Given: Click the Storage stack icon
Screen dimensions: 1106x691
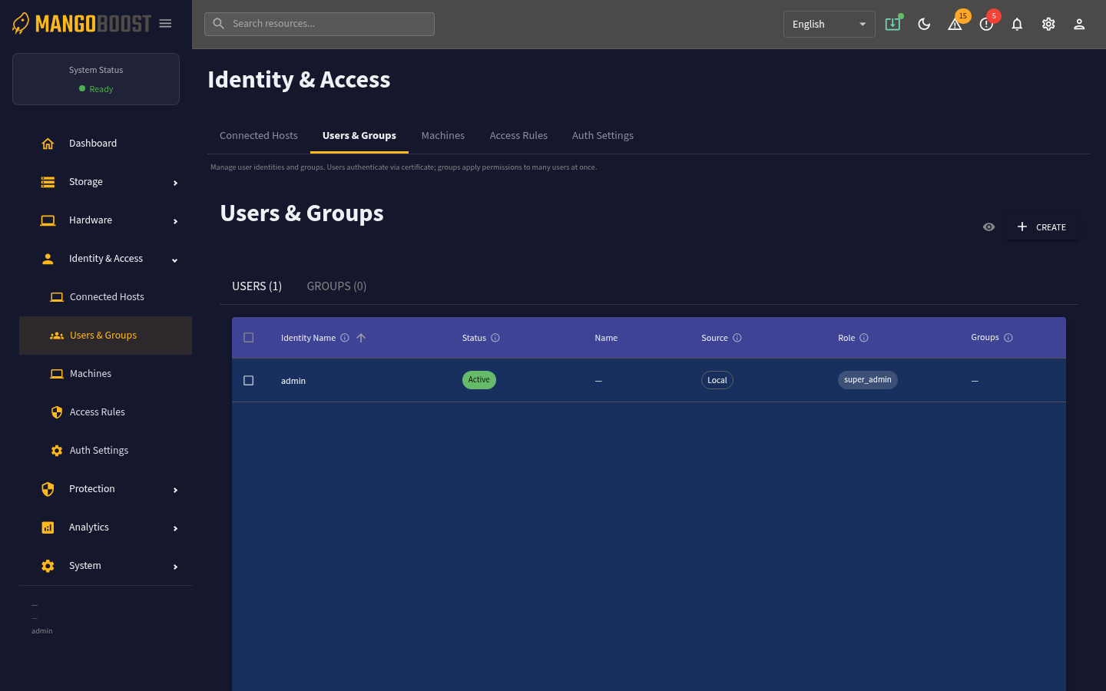Looking at the screenshot, I should [48, 182].
